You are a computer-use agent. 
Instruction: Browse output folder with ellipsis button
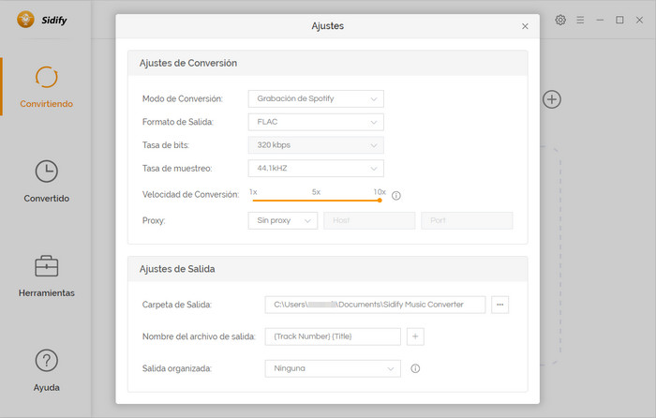click(x=499, y=305)
